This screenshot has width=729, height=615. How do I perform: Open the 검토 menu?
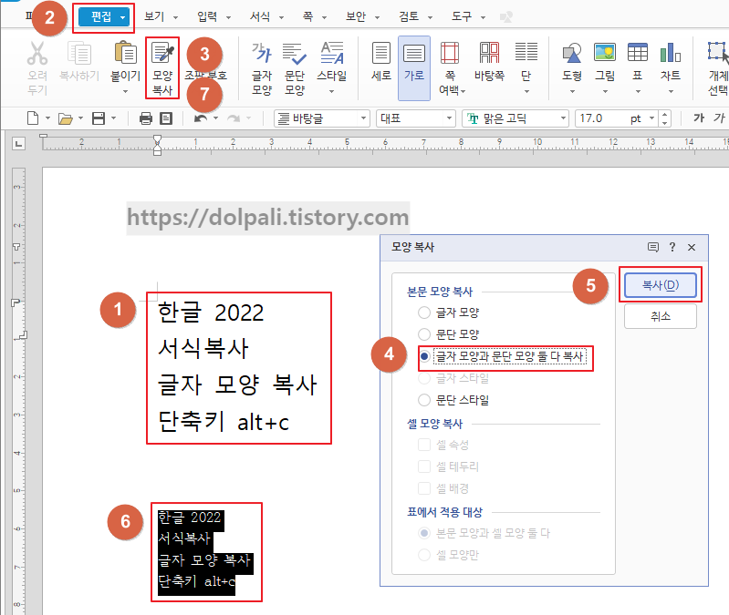415,17
